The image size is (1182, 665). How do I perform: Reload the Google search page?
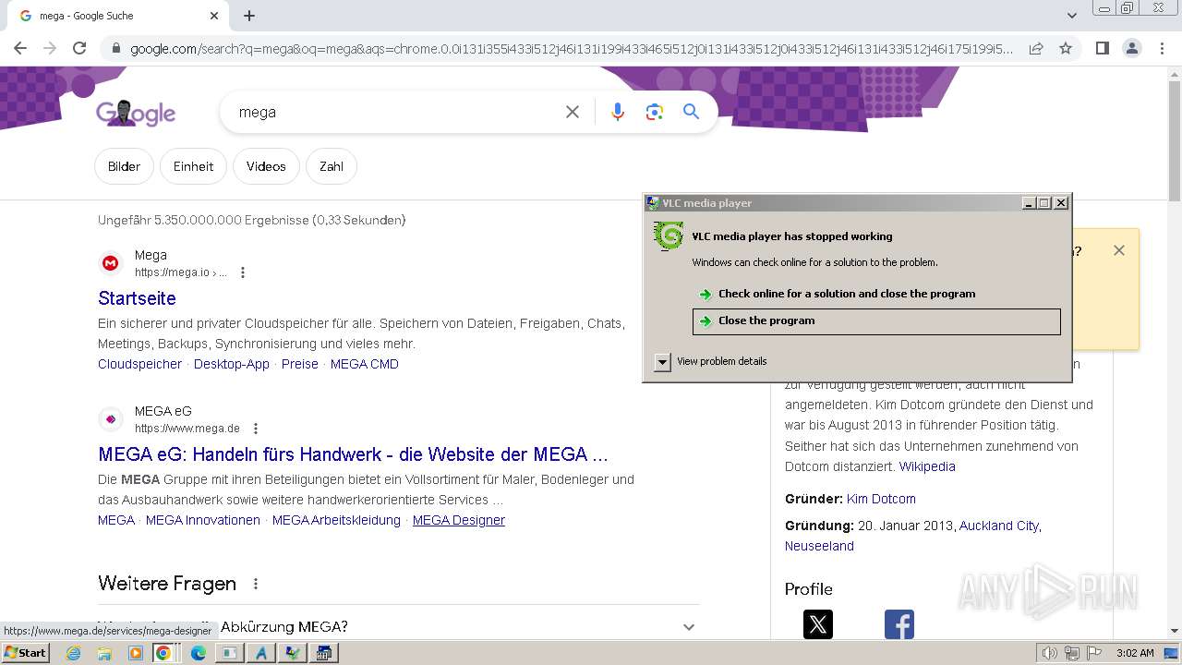pyautogui.click(x=79, y=48)
